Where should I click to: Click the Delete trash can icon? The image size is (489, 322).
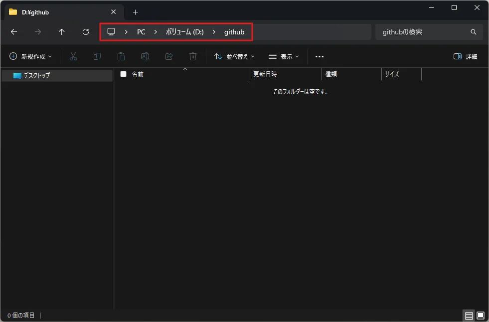[x=193, y=56]
